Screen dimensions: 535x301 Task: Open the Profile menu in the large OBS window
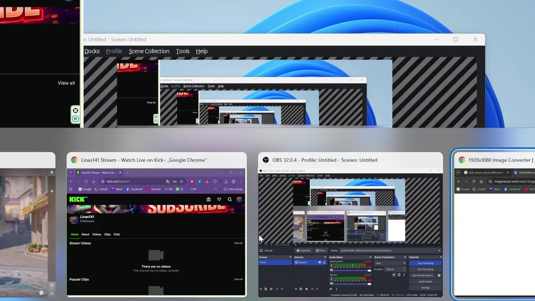point(114,51)
